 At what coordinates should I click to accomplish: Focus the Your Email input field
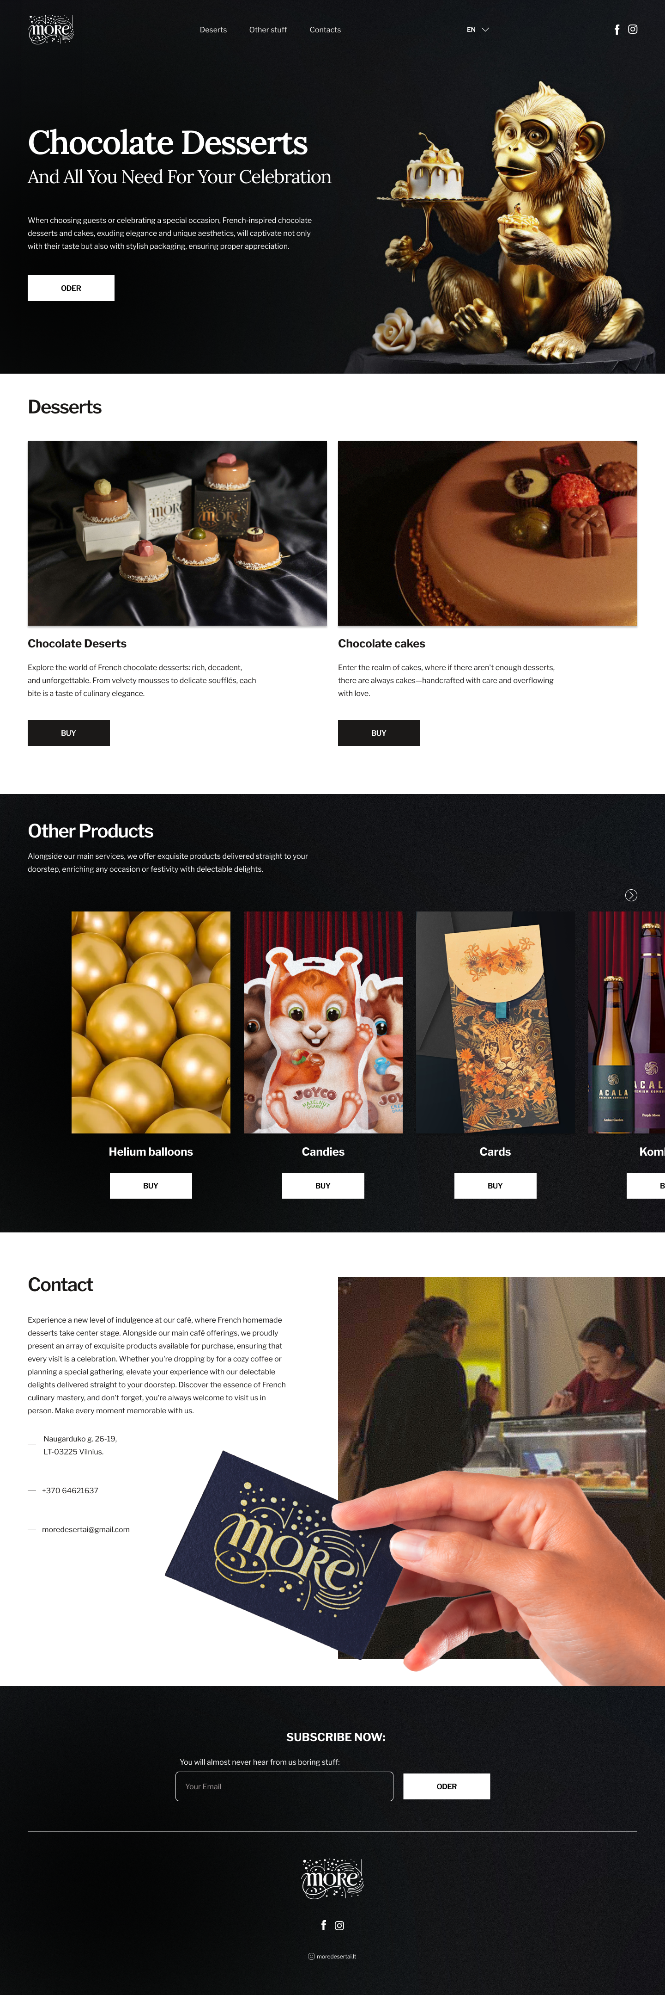point(284,1787)
